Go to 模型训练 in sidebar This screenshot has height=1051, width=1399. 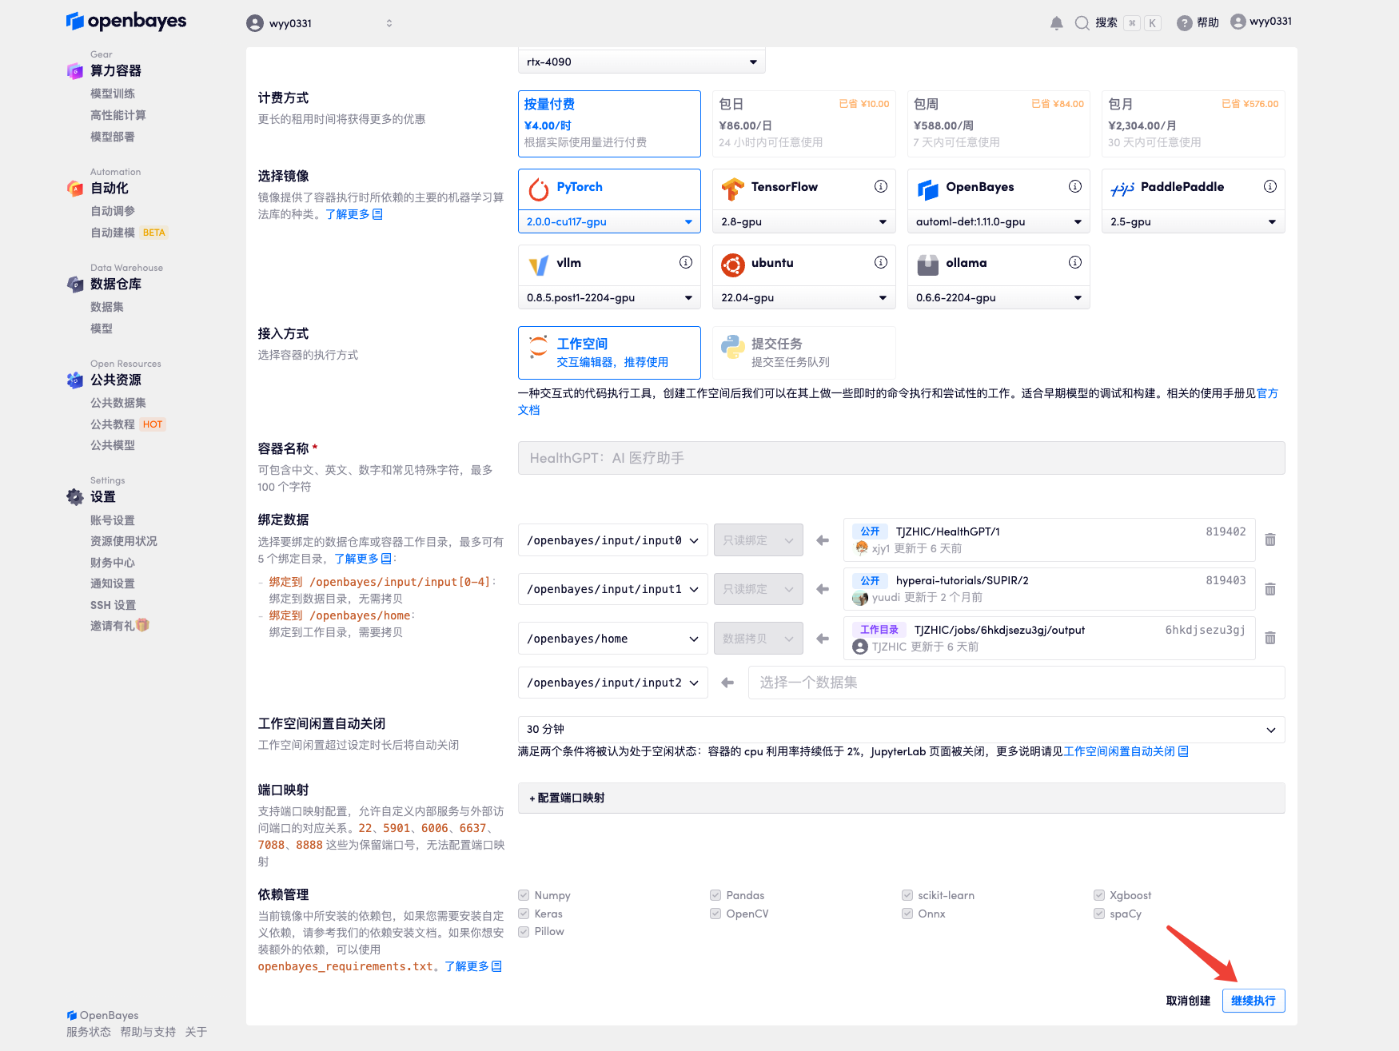pos(113,94)
